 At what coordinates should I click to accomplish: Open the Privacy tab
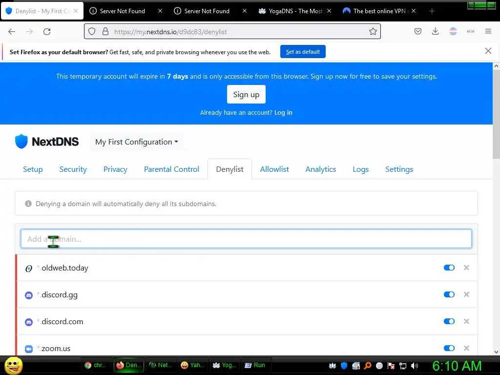[115, 169]
